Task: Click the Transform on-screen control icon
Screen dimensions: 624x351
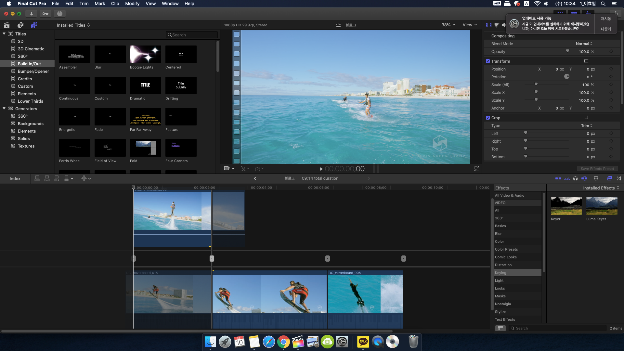Action: coord(586,61)
